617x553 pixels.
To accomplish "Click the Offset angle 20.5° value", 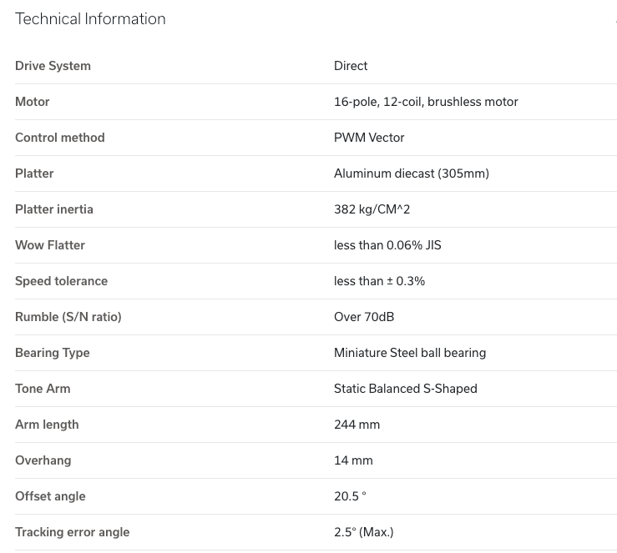I will (x=350, y=496).
